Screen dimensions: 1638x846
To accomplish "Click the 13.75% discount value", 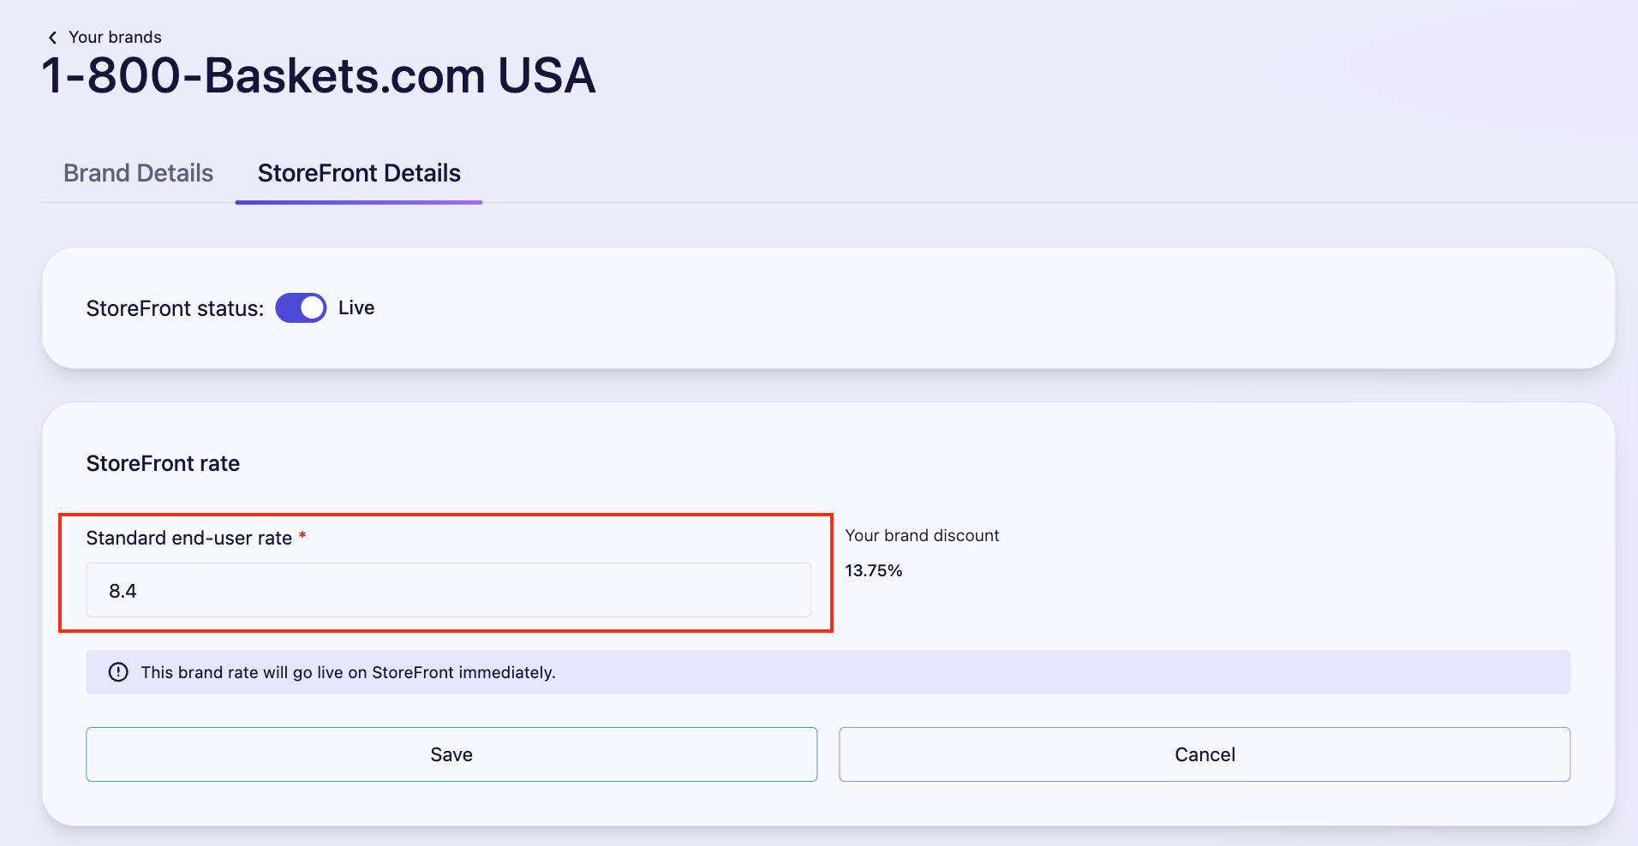I will tap(874, 570).
